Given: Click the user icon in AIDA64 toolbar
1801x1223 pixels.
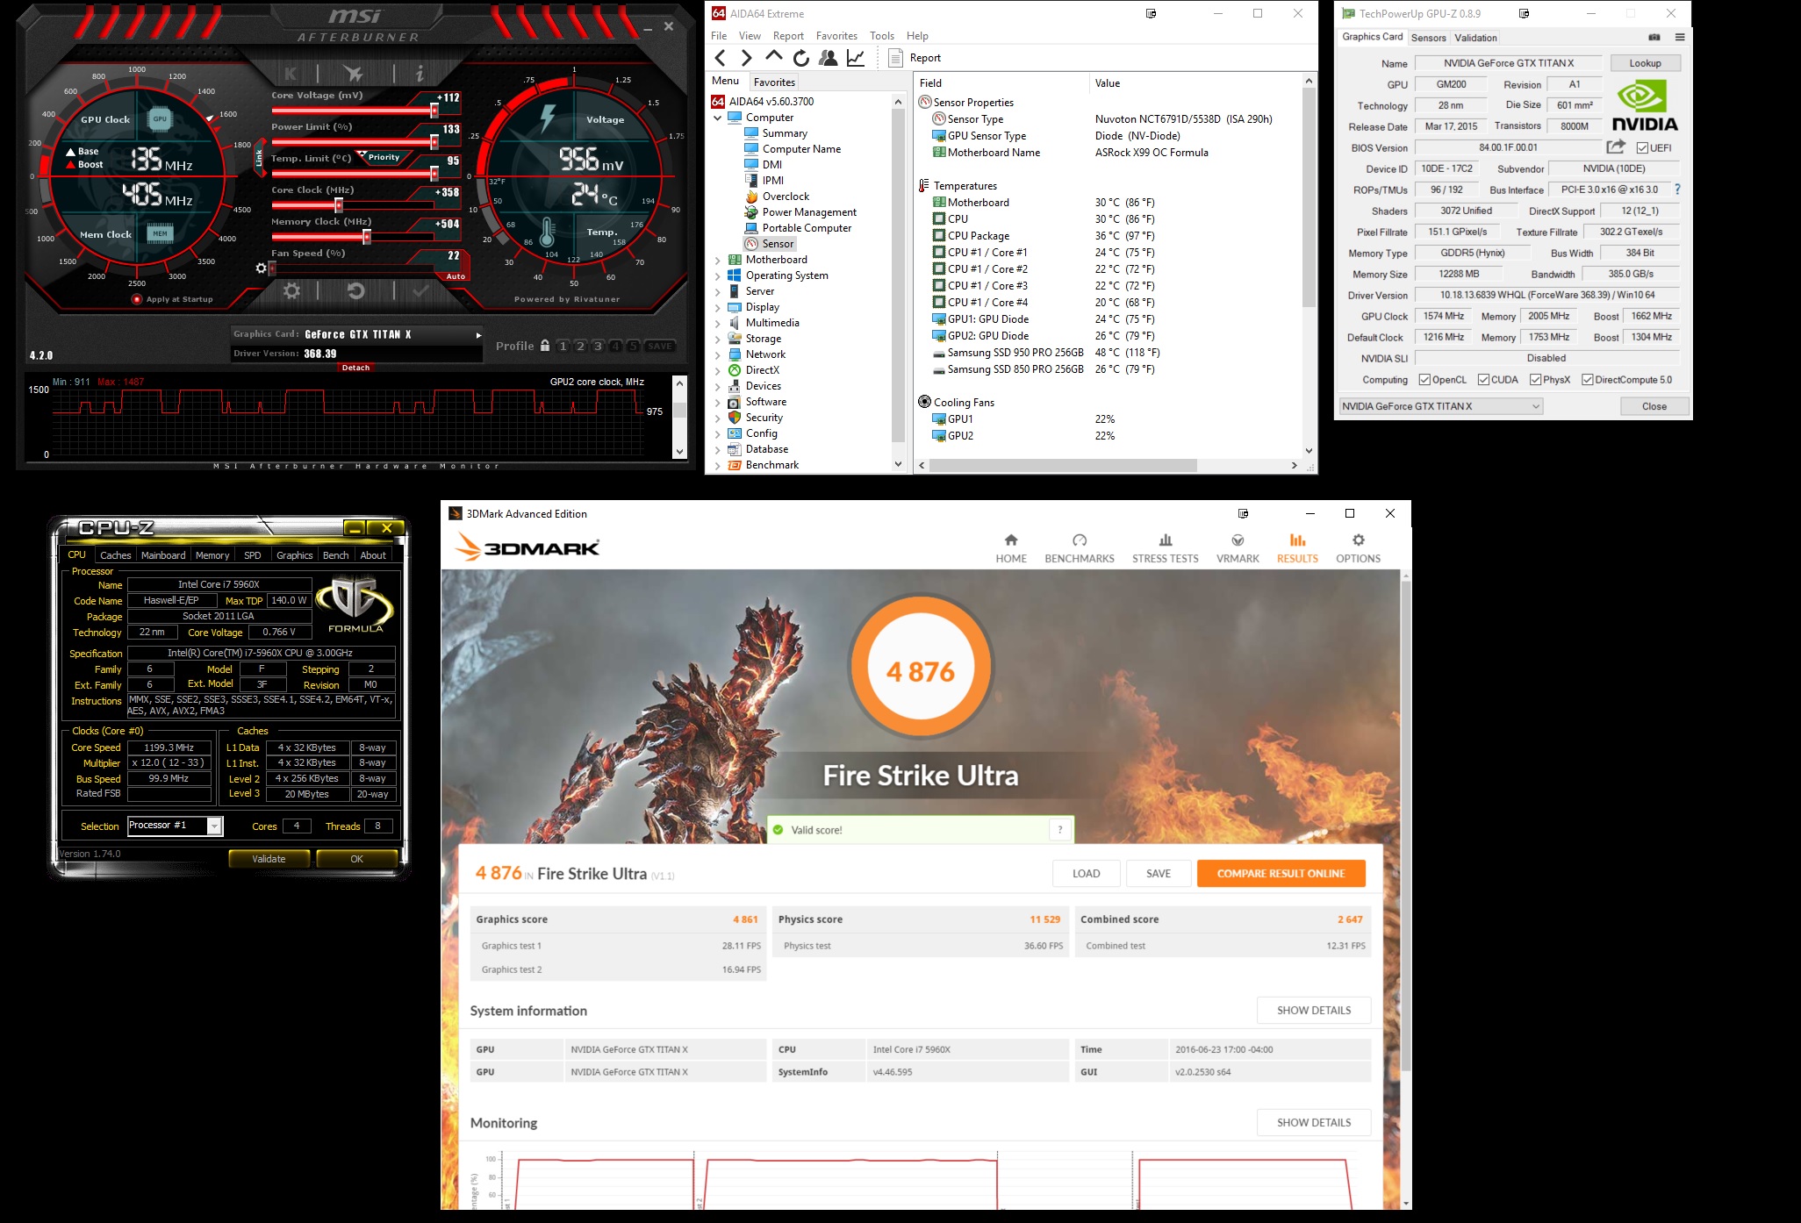Looking at the screenshot, I should [828, 58].
